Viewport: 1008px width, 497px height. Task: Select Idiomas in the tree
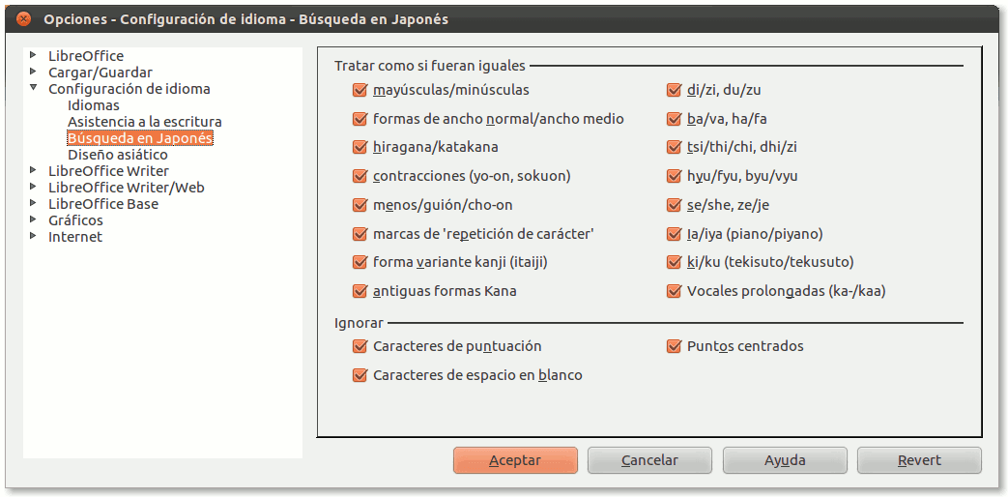(x=94, y=105)
